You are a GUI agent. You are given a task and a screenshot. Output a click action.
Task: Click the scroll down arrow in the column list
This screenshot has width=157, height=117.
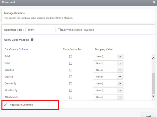(153, 96)
